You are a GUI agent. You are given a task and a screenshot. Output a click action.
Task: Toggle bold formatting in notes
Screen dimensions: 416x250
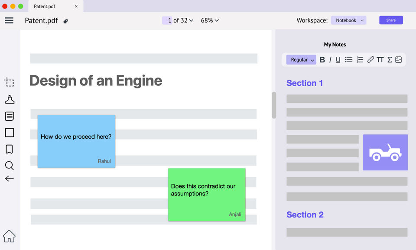pos(322,60)
